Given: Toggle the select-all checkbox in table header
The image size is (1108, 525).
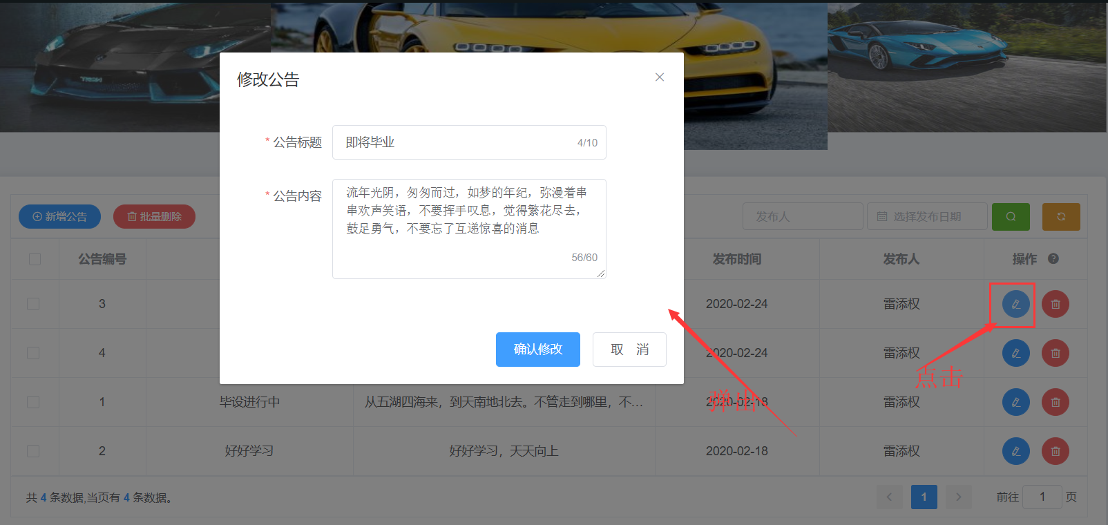Looking at the screenshot, I should [35, 259].
